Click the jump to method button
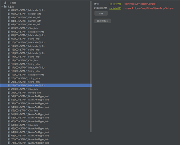Viewport: 180px width, 145px height. [x=102, y=21]
